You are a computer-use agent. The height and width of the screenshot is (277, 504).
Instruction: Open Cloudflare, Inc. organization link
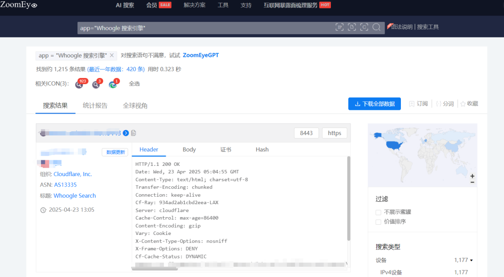click(x=73, y=174)
